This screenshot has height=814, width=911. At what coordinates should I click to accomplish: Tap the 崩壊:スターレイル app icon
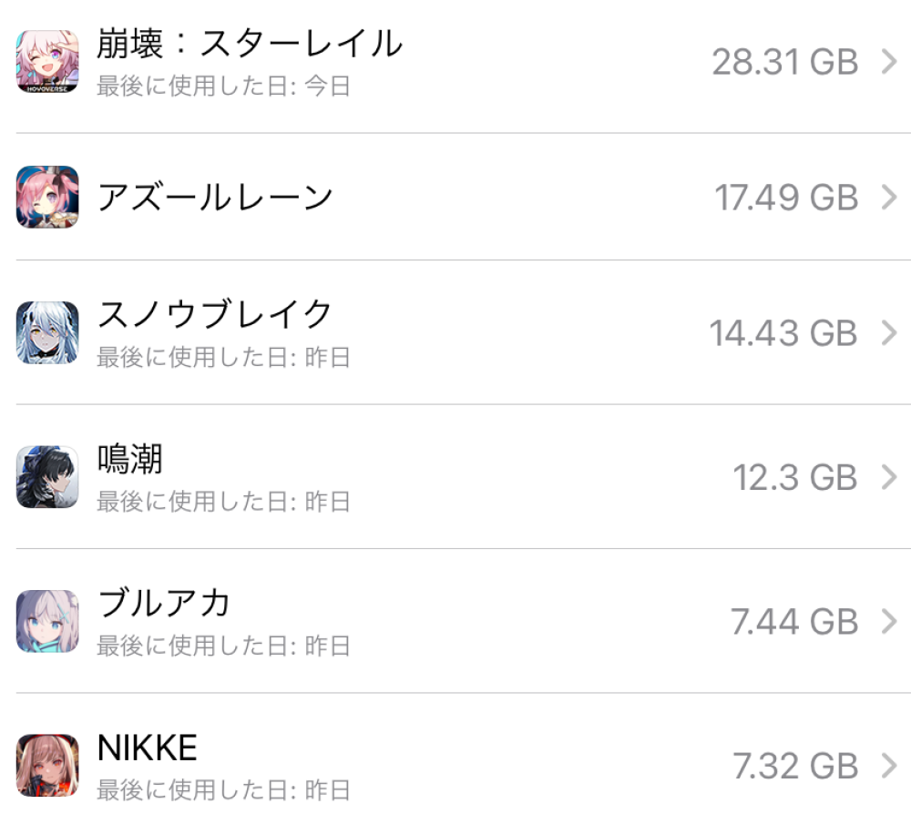(x=47, y=62)
